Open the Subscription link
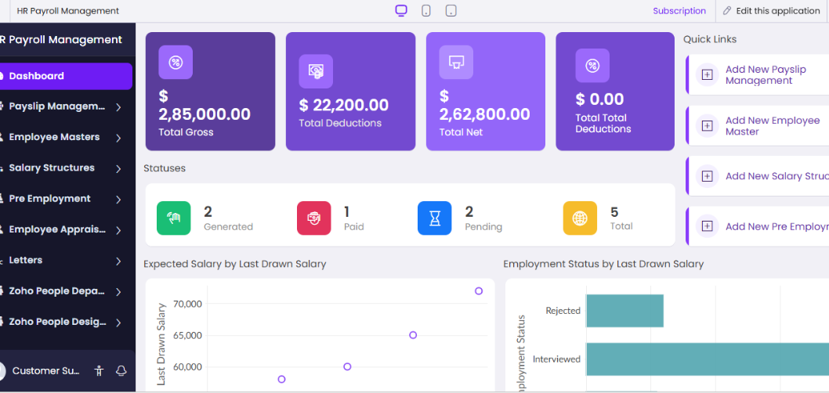The height and width of the screenshot is (393, 829). (679, 11)
